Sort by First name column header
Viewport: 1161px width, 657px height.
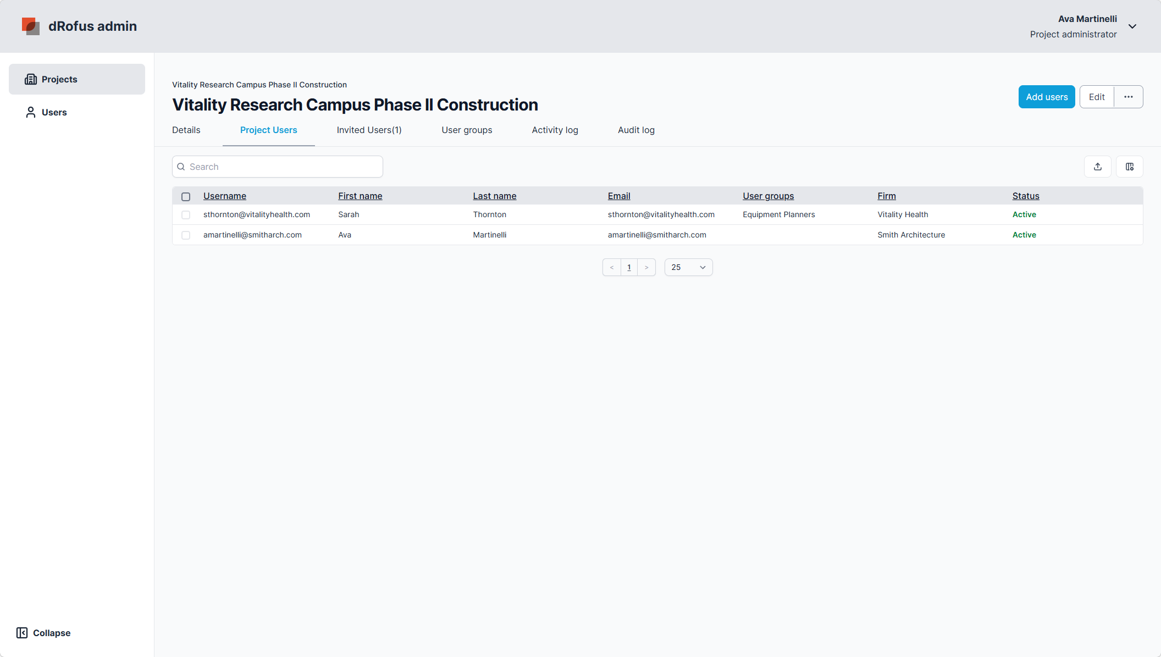[360, 196]
